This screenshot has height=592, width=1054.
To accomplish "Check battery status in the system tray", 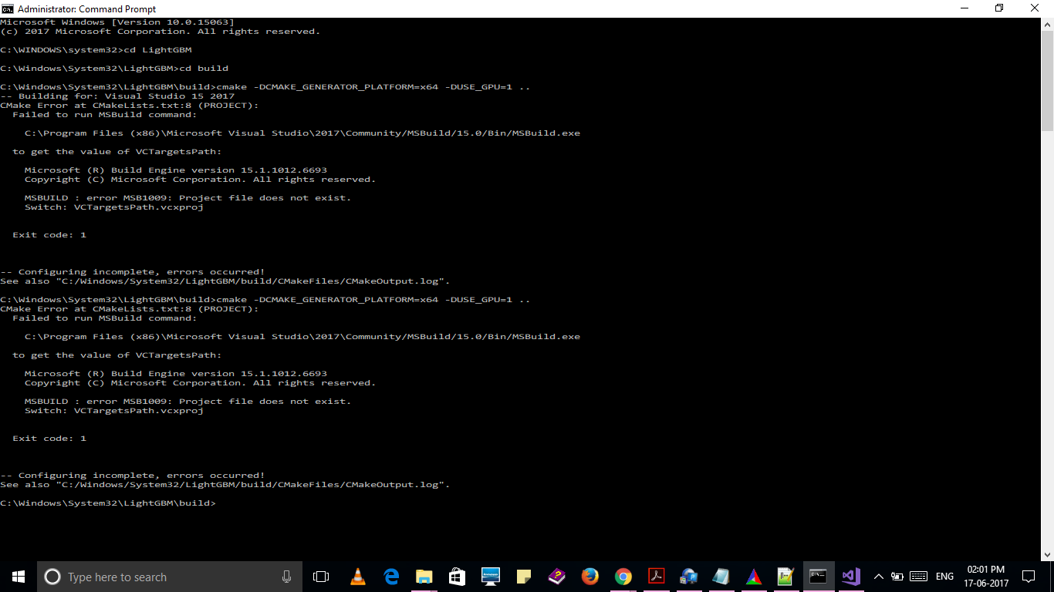I will [897, 576].
